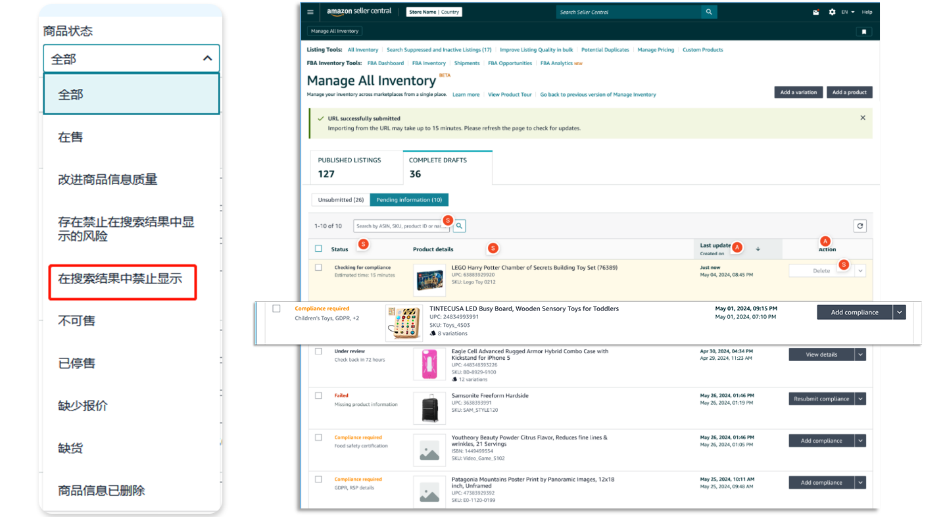This screenshot has width=945, height=517.
Task: Open the hamburger menu in Seller Central
Action: tap(311, 12)
